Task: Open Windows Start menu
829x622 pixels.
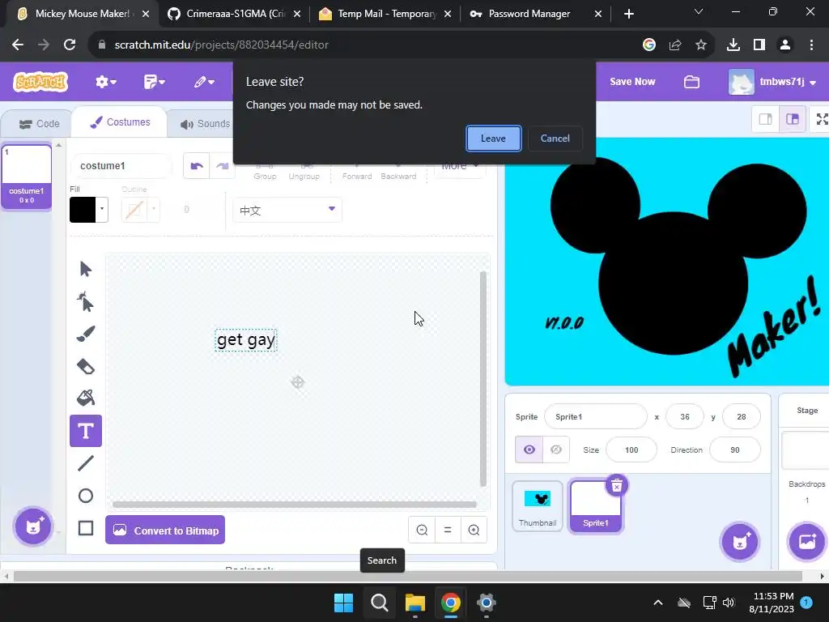Action: (343, 603)
